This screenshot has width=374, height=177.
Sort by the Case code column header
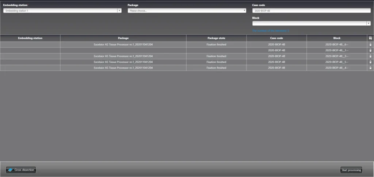(x=276, y=38)
